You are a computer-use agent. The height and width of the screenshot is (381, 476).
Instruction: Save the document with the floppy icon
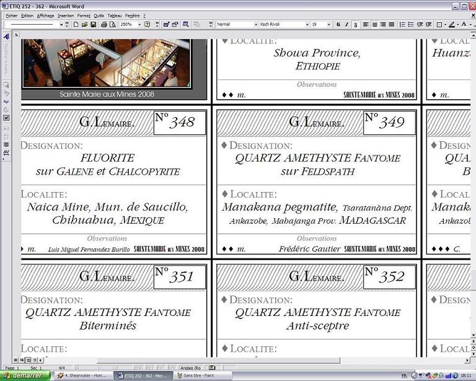[93, 25]
